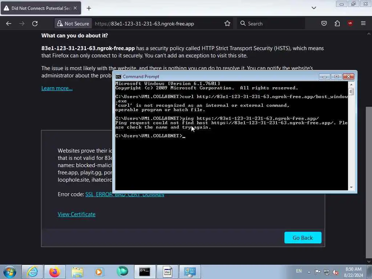372x279 pixels.
Task: Select the 'Did Not Connect: Potential Sec' tab
Action: (x=41, y=8)
